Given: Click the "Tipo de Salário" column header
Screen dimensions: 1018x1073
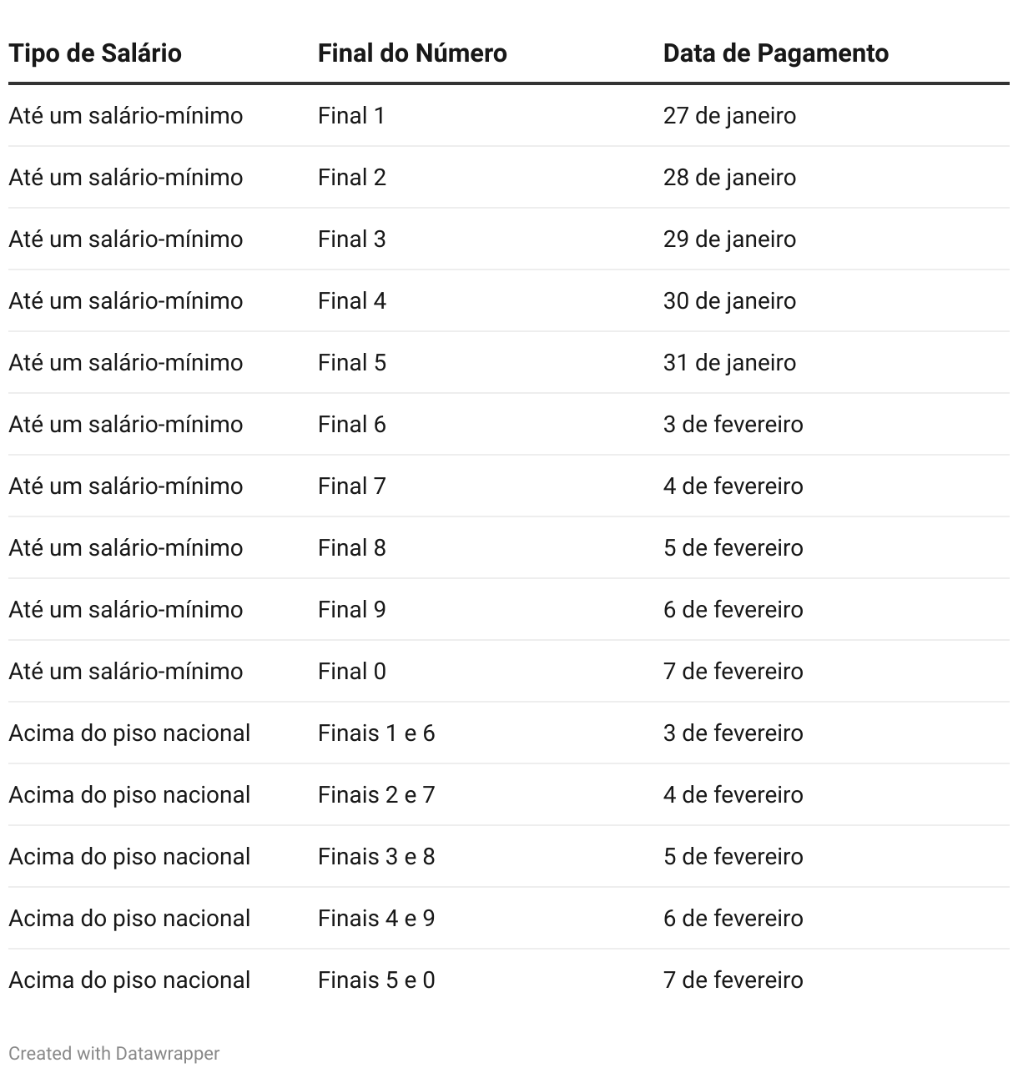Looking at the screenshot, I should (95, 53).
